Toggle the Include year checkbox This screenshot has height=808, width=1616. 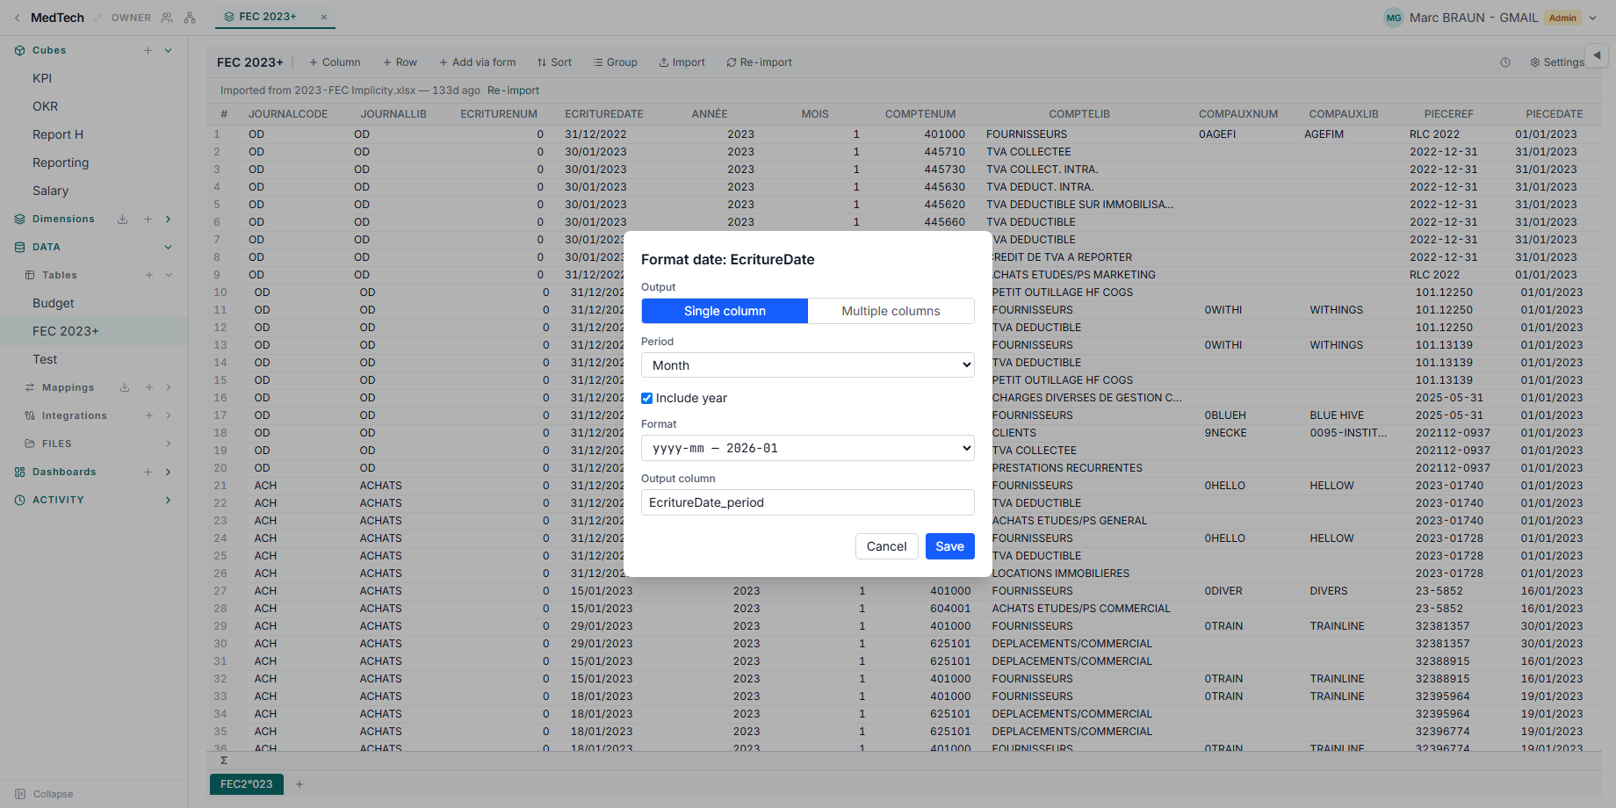click(x=647, y=398)
